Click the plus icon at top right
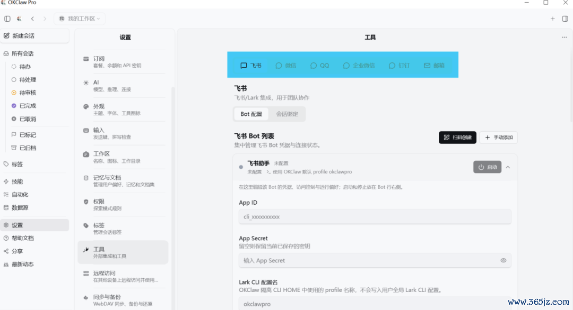573x310 pixels. click(x=552, y=19)
